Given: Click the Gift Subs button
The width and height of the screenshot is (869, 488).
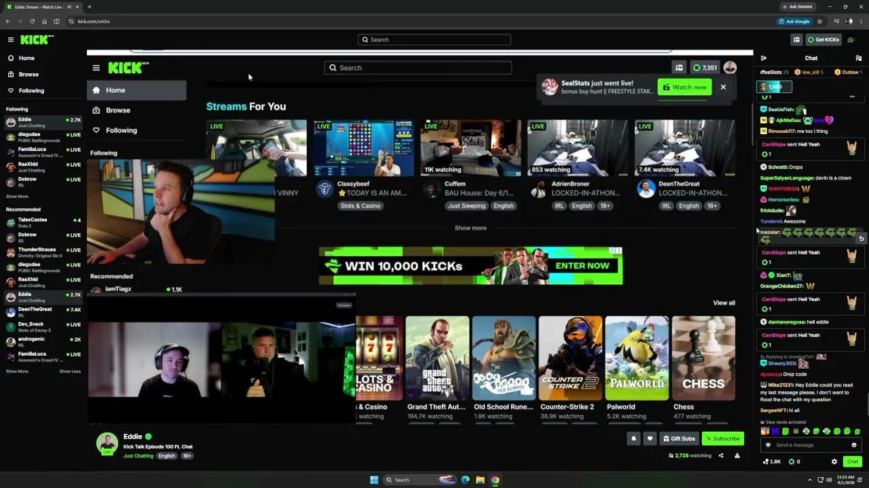Looking at the screenshot, I should 679,439.
